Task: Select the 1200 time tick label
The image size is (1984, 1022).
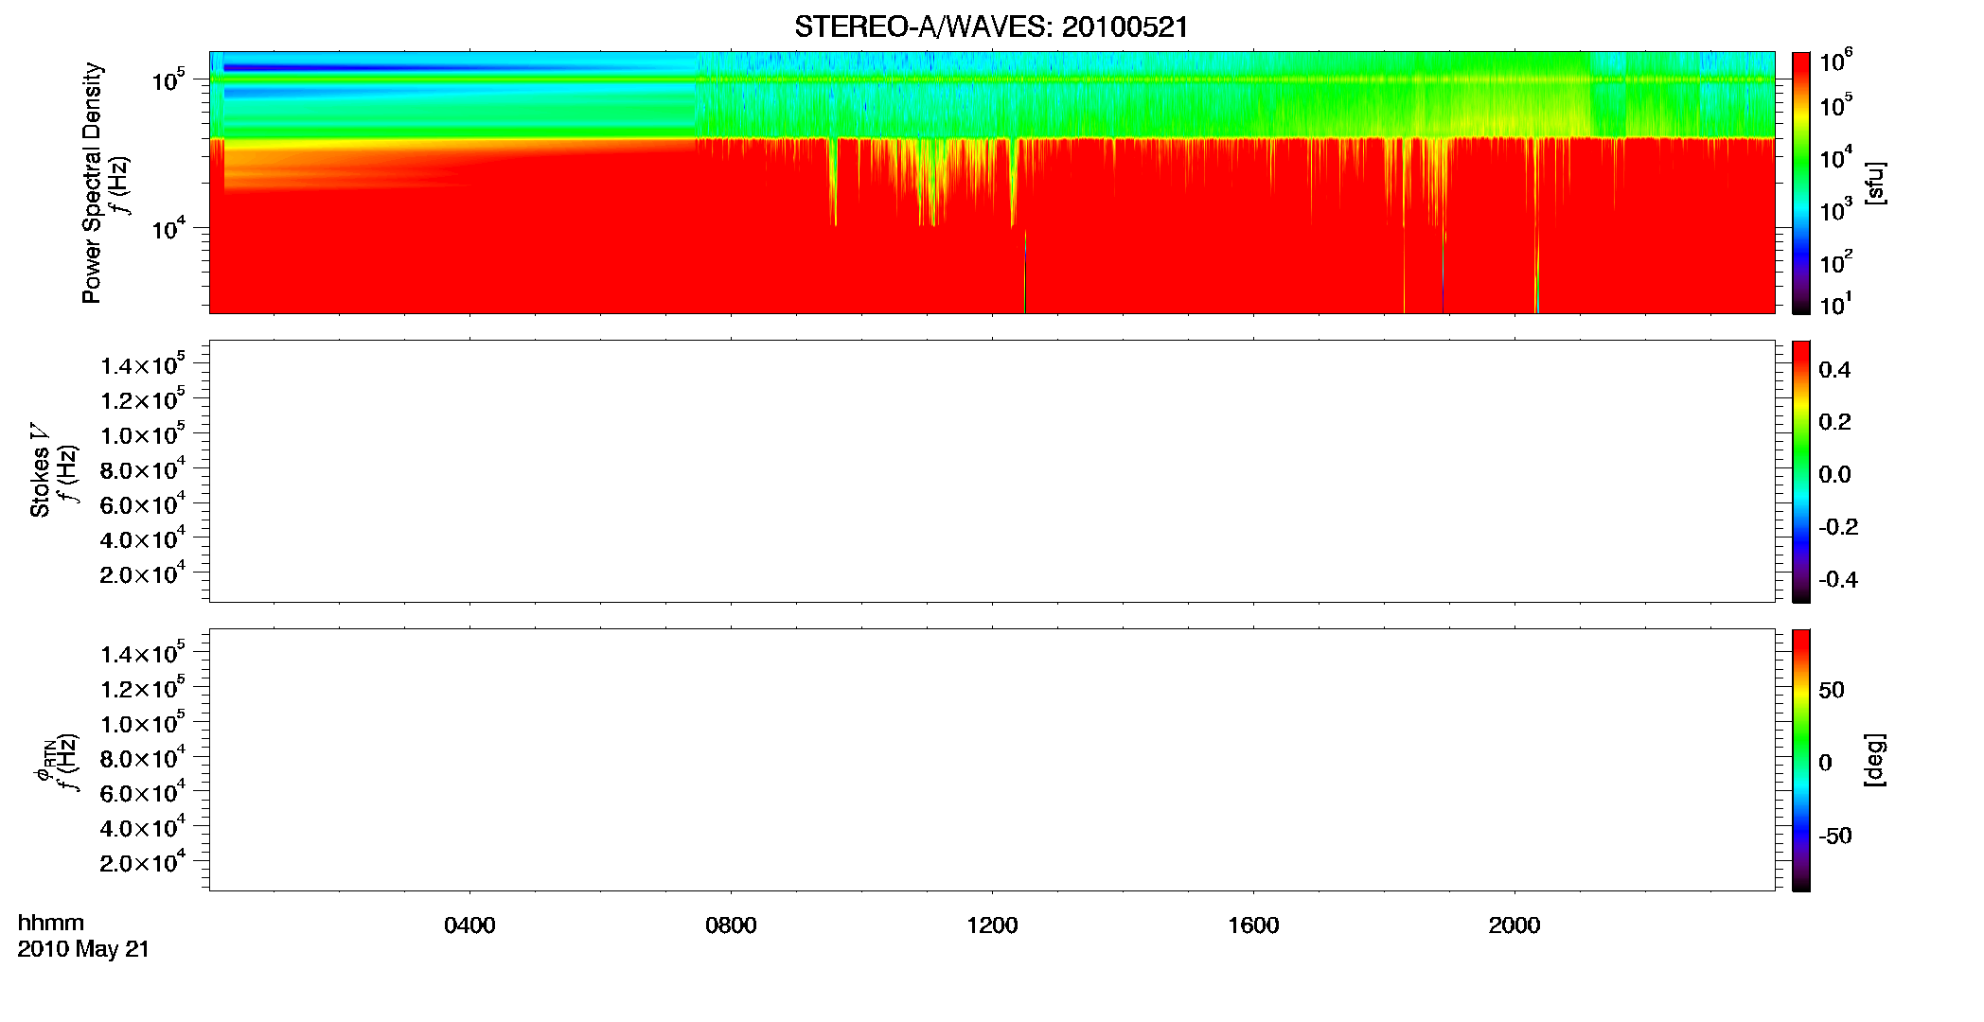Action: point(992,925)
